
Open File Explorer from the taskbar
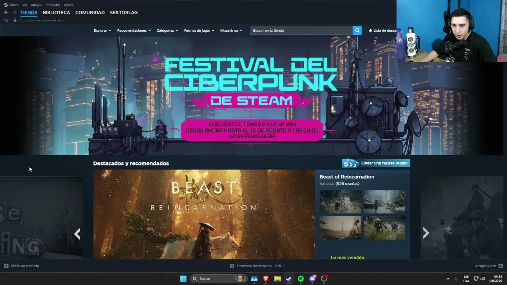[x=277, y=279]
